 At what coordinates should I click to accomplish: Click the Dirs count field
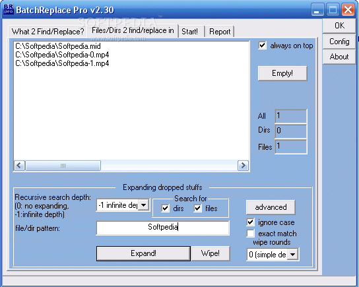(x=291, y=131)
